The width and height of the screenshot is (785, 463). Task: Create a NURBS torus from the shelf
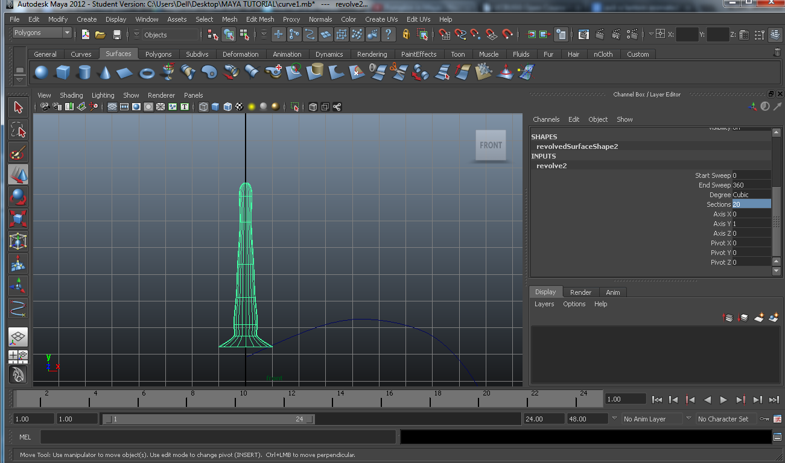pyautogui.click(x=147, y=73)
